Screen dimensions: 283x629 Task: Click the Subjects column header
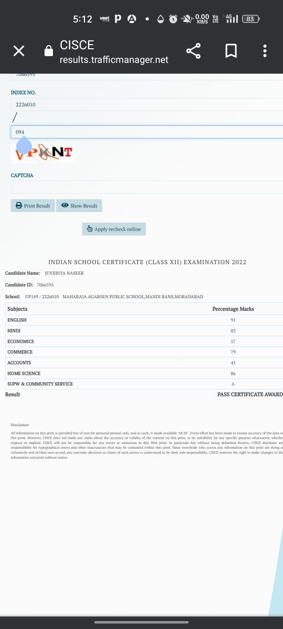pyautogui.click(x=17, y=309)
